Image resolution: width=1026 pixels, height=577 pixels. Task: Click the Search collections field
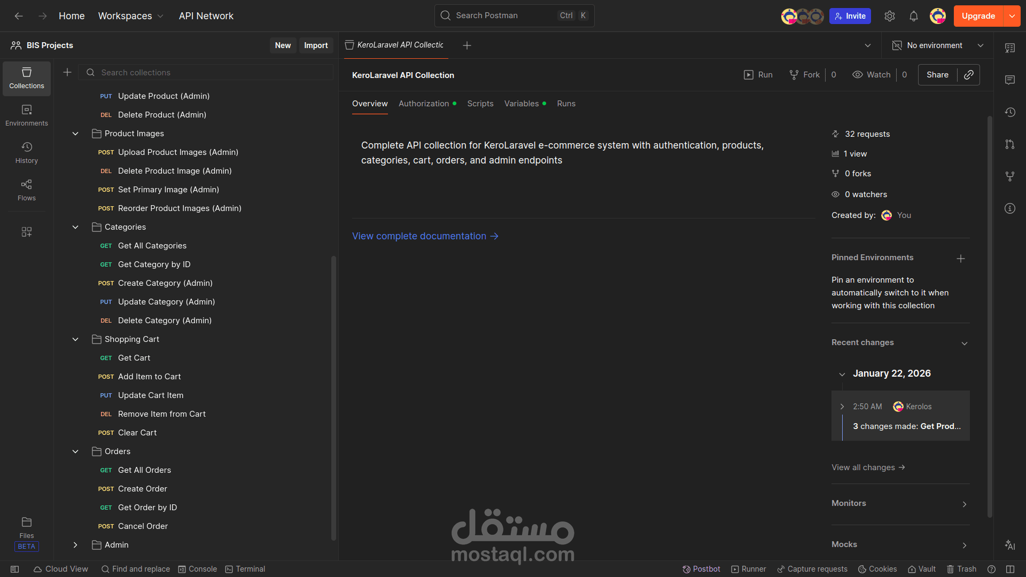[x=214, y=73]
